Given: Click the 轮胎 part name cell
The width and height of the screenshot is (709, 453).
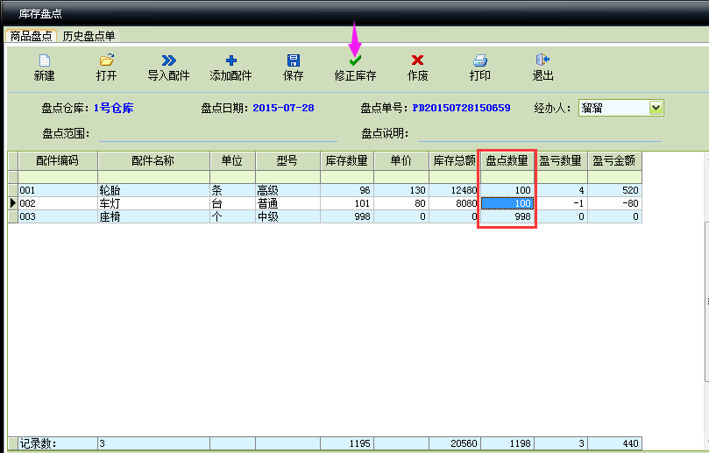Looking at the screenshot, I should pyautogui.click(x=153, y=190).
